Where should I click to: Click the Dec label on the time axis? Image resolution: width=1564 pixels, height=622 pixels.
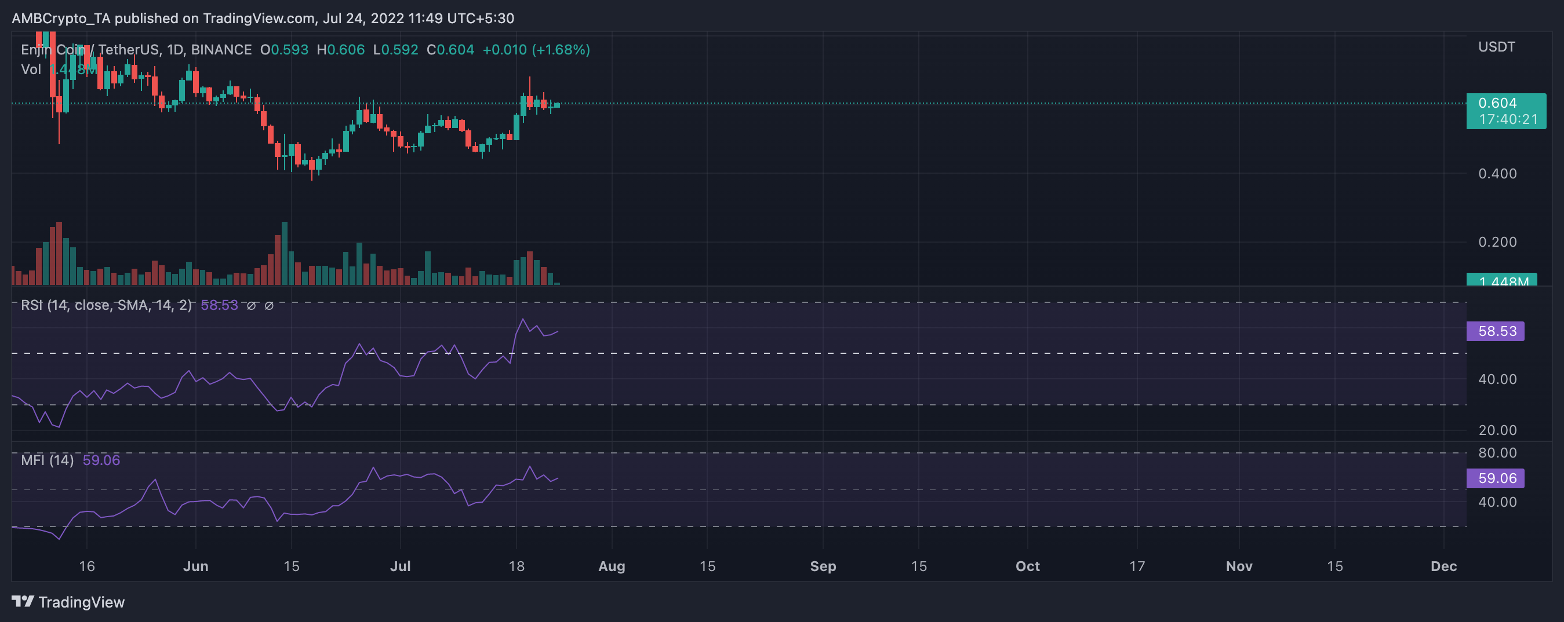[1443, 566]
